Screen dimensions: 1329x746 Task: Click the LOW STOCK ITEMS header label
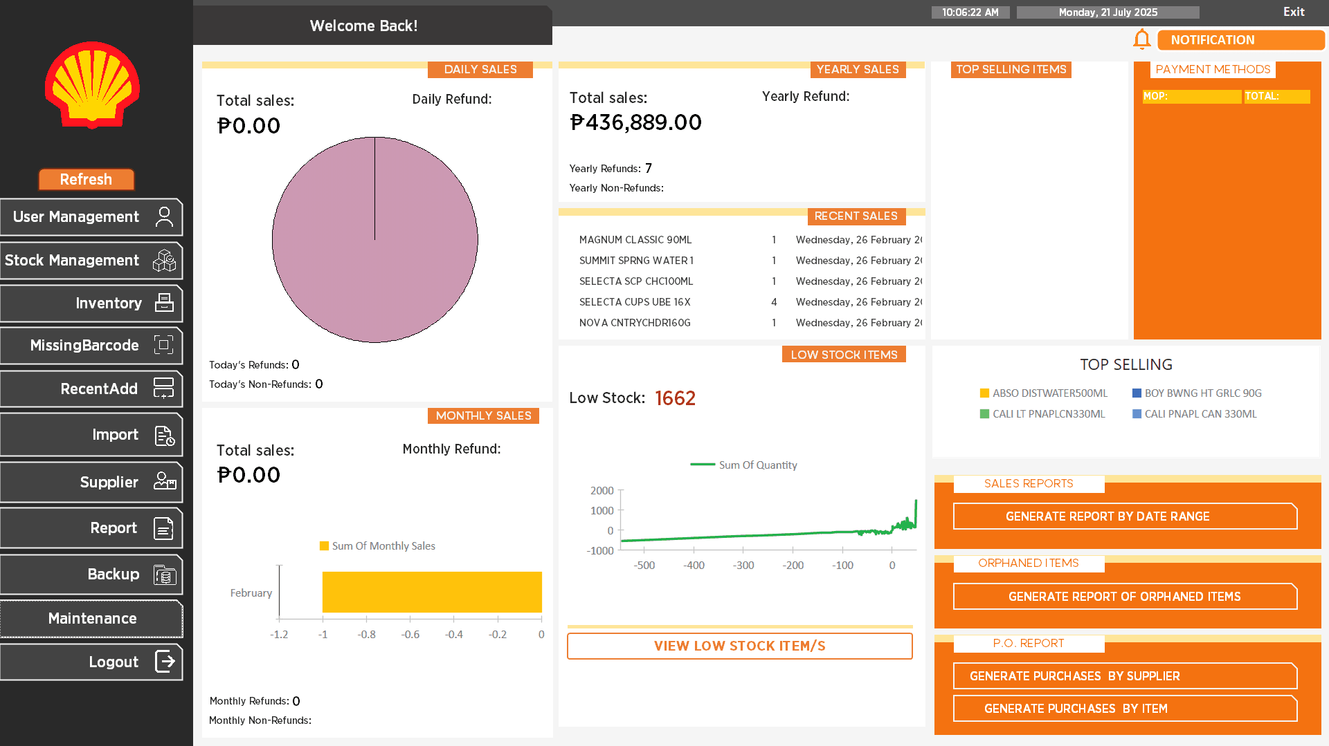click(844, 355)
